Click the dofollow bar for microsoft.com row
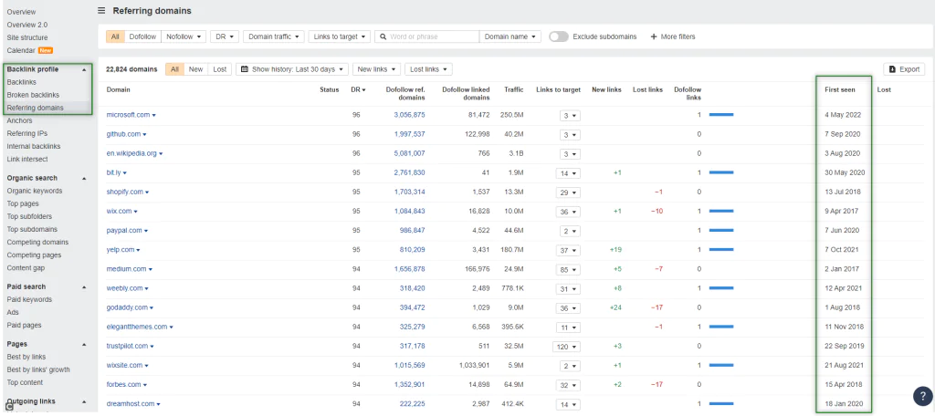Screen dimensions: 935x416 click(x=721, y=114)
